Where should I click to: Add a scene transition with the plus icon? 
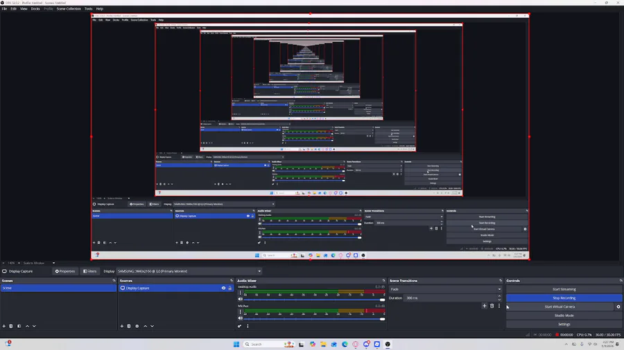click(x=485, y=306)
